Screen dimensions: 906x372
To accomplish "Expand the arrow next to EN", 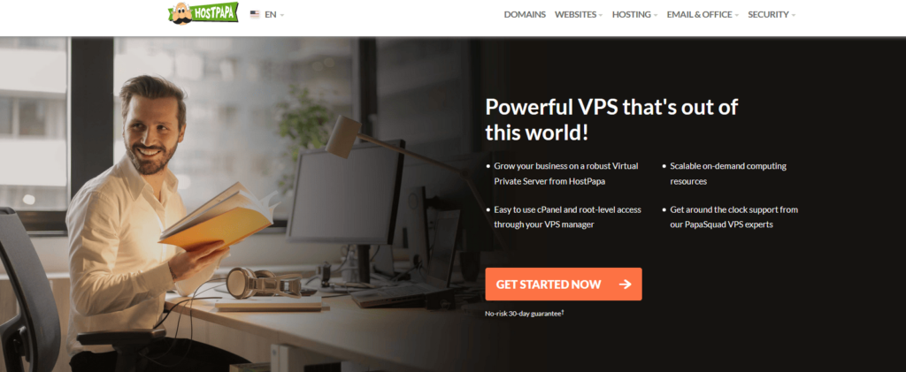I will click(x=282, y=16).
